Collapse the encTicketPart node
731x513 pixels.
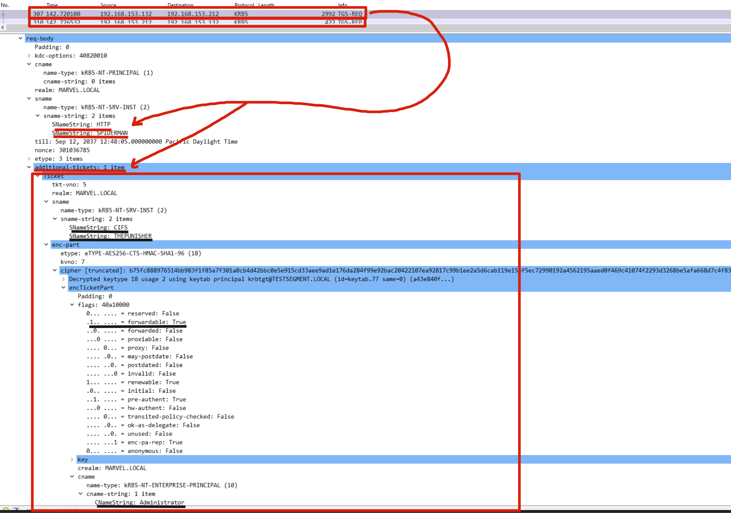63,288
